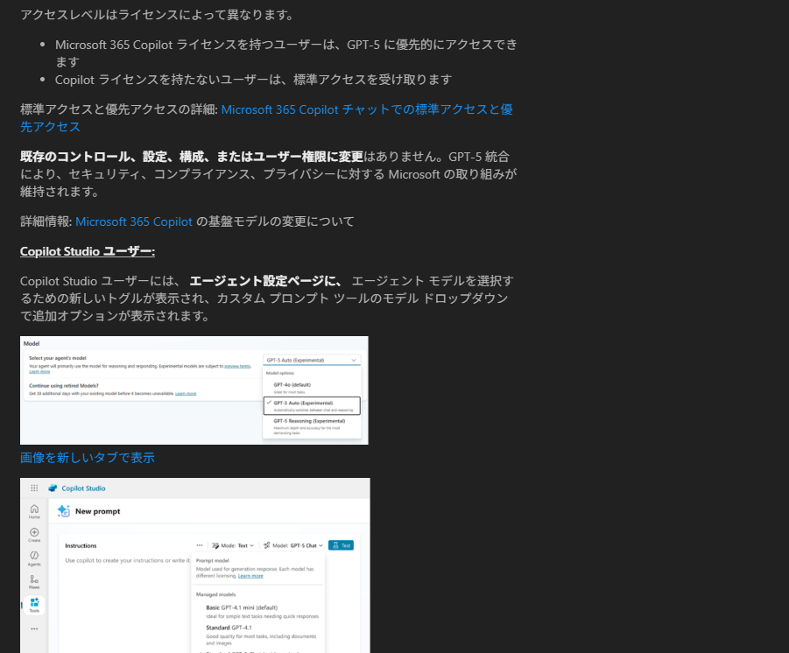Expand the Model: GPT-5 Chat dropdown
789x653 pixels.
pyautogui.click(x=293, y=545)
